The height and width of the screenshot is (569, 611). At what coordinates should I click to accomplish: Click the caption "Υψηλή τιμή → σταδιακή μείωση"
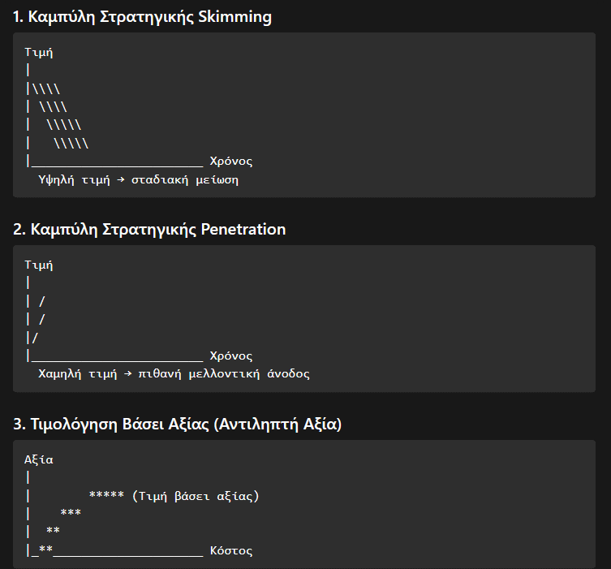(x=138, y=179)
